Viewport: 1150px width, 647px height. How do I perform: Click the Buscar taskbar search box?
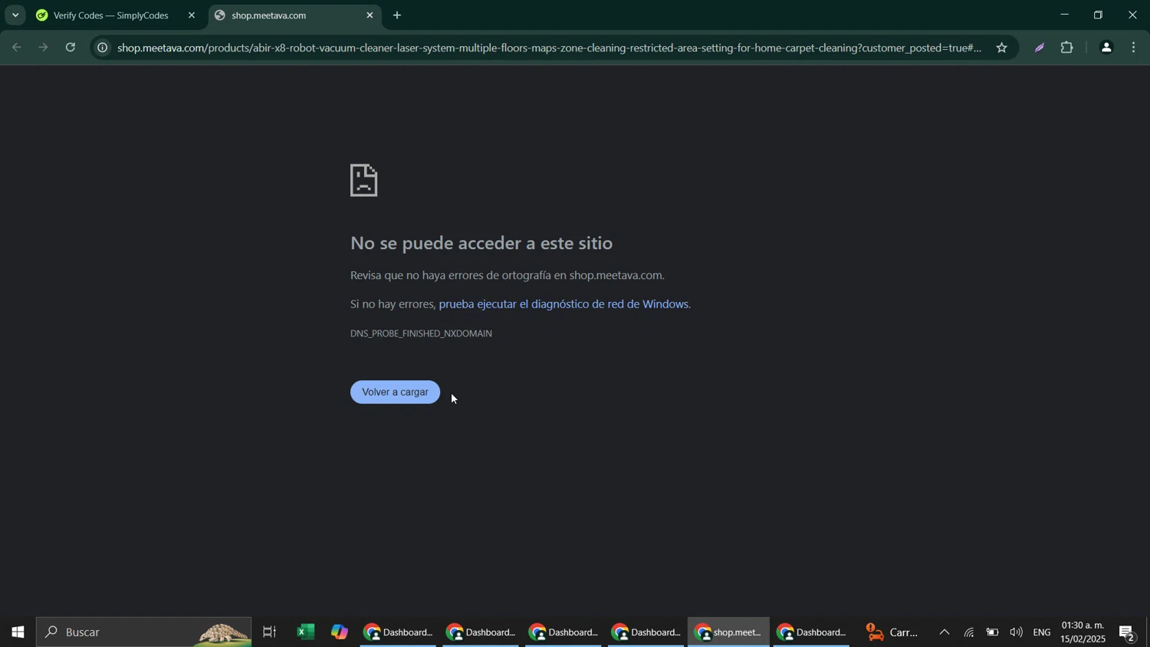coord(143,632)
